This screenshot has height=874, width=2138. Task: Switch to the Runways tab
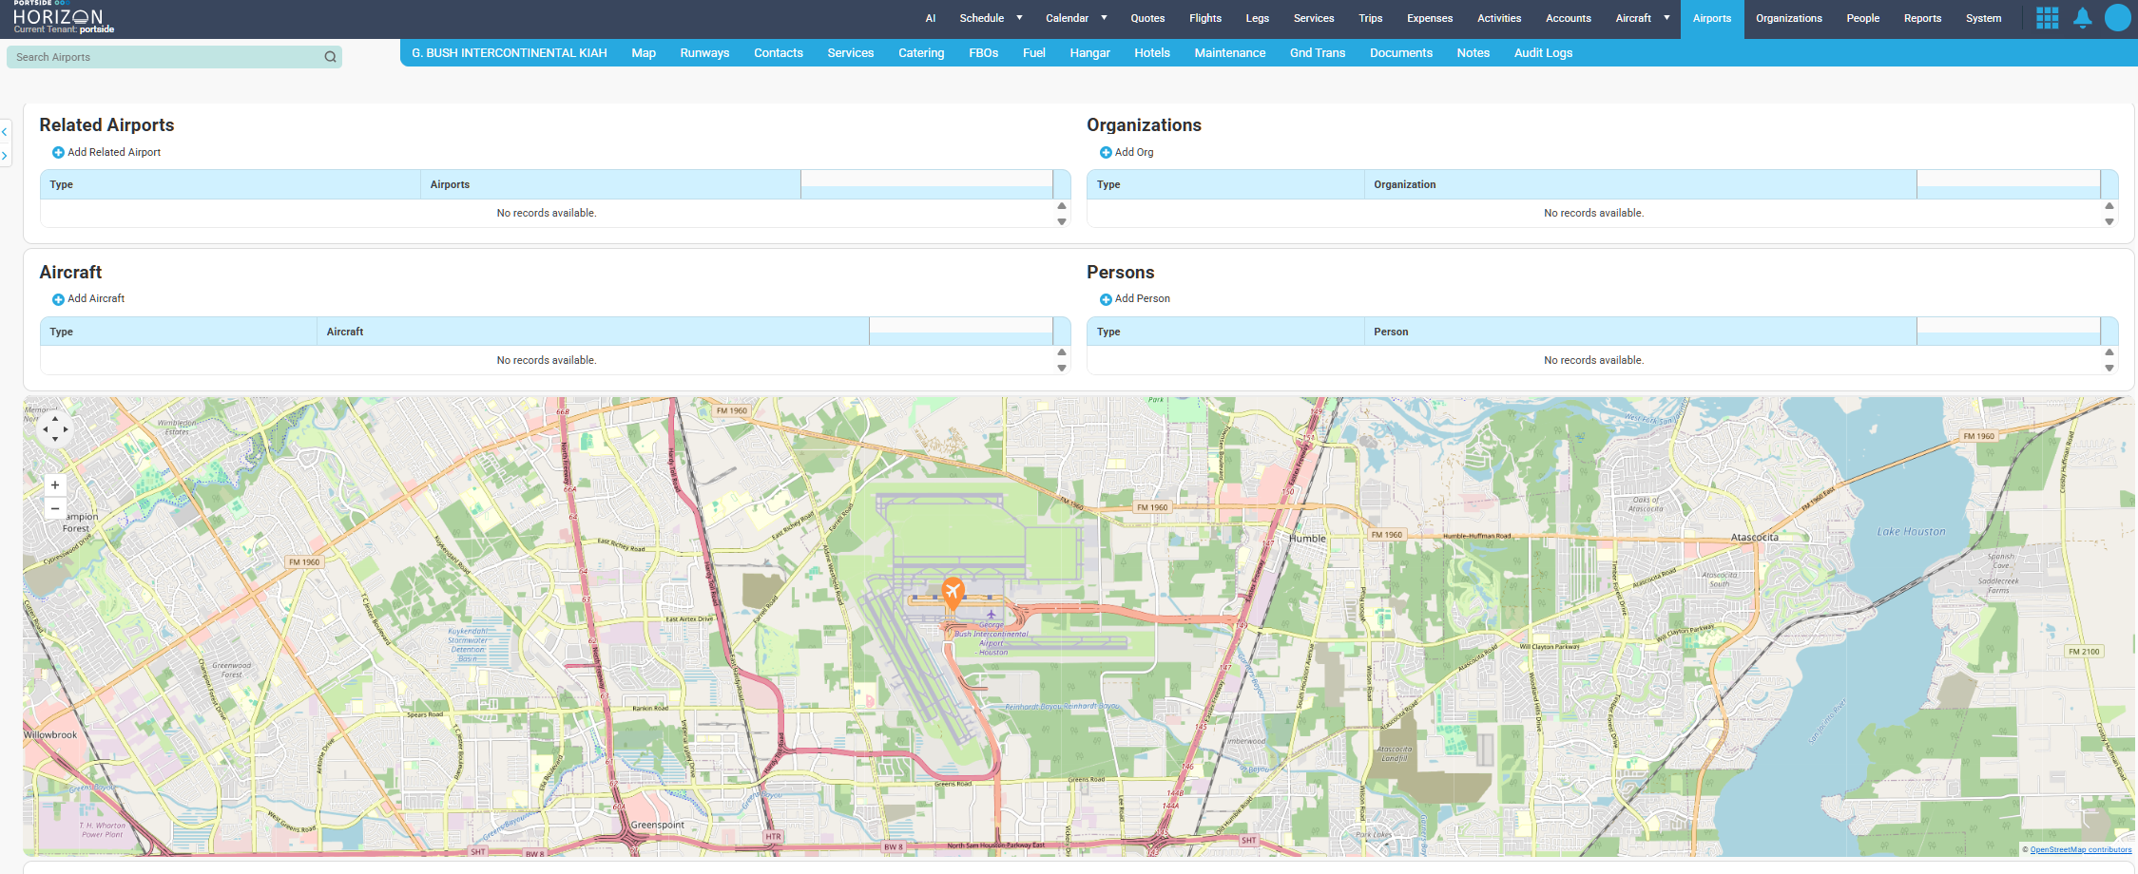704,53
